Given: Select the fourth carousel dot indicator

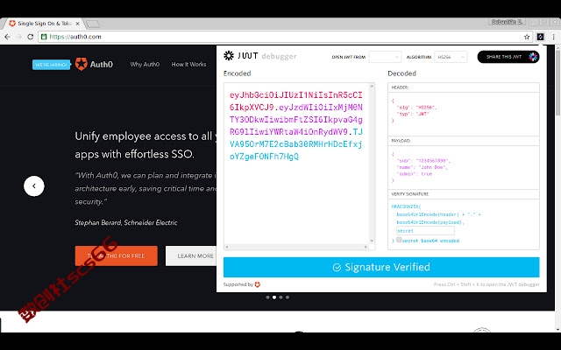Looking at the screenshot, I should (288, 297).
